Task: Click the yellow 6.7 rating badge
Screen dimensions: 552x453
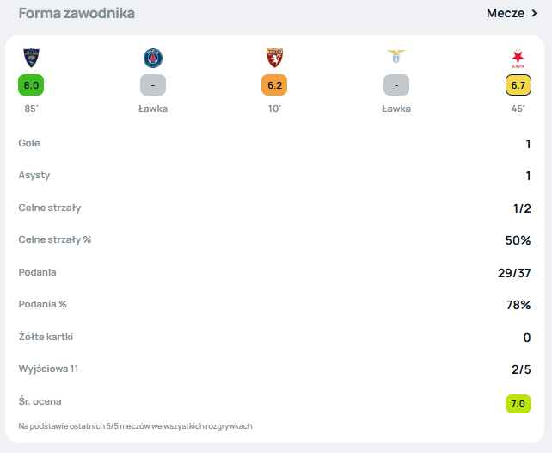Action: 518,85
